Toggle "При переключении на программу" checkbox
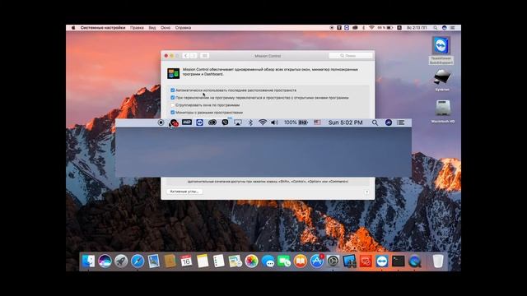 click(172, 98)
